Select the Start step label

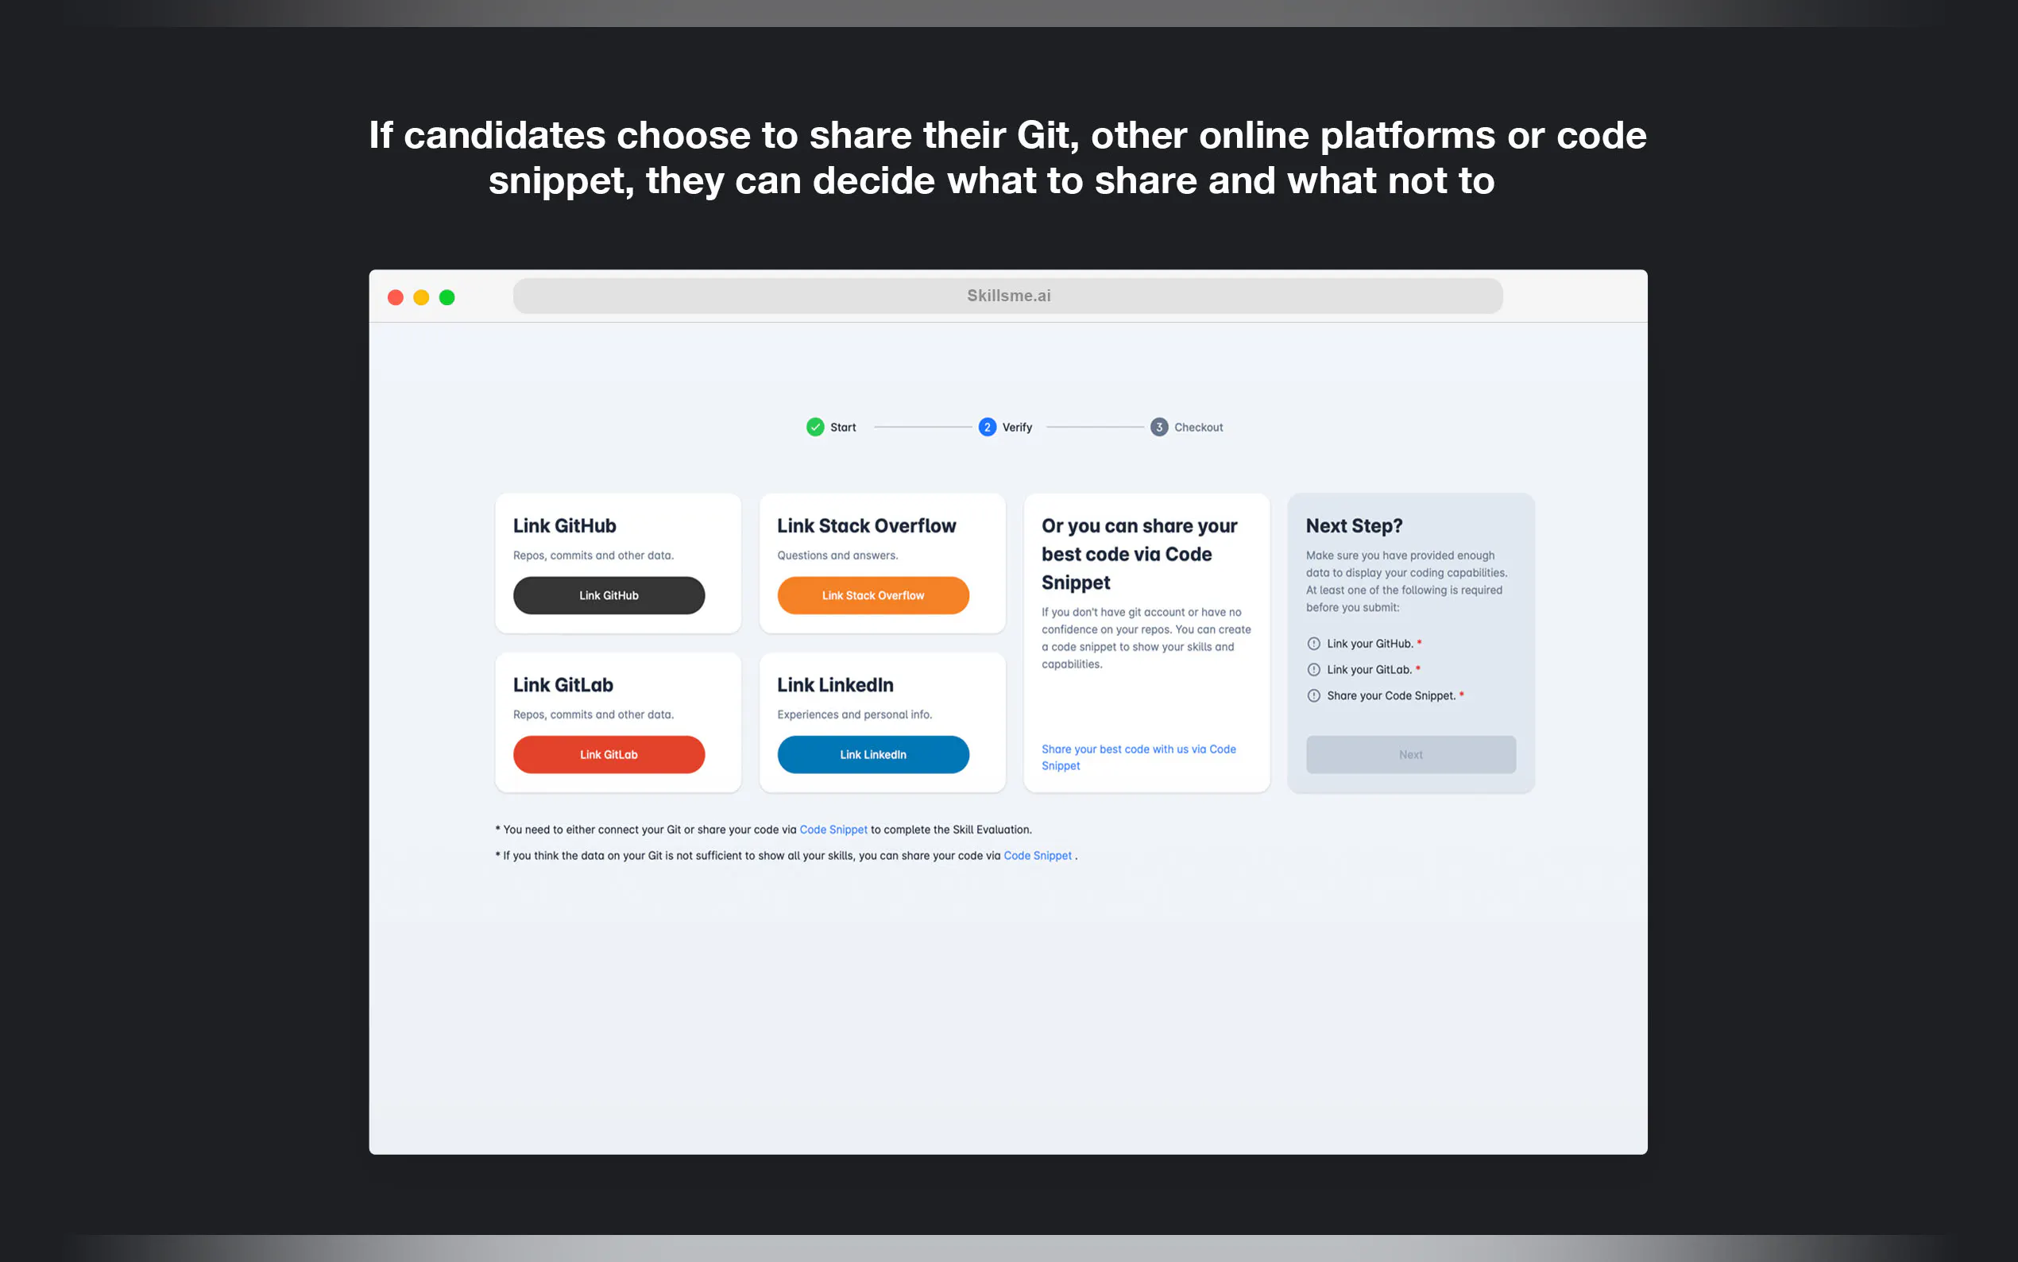point(843,428)
